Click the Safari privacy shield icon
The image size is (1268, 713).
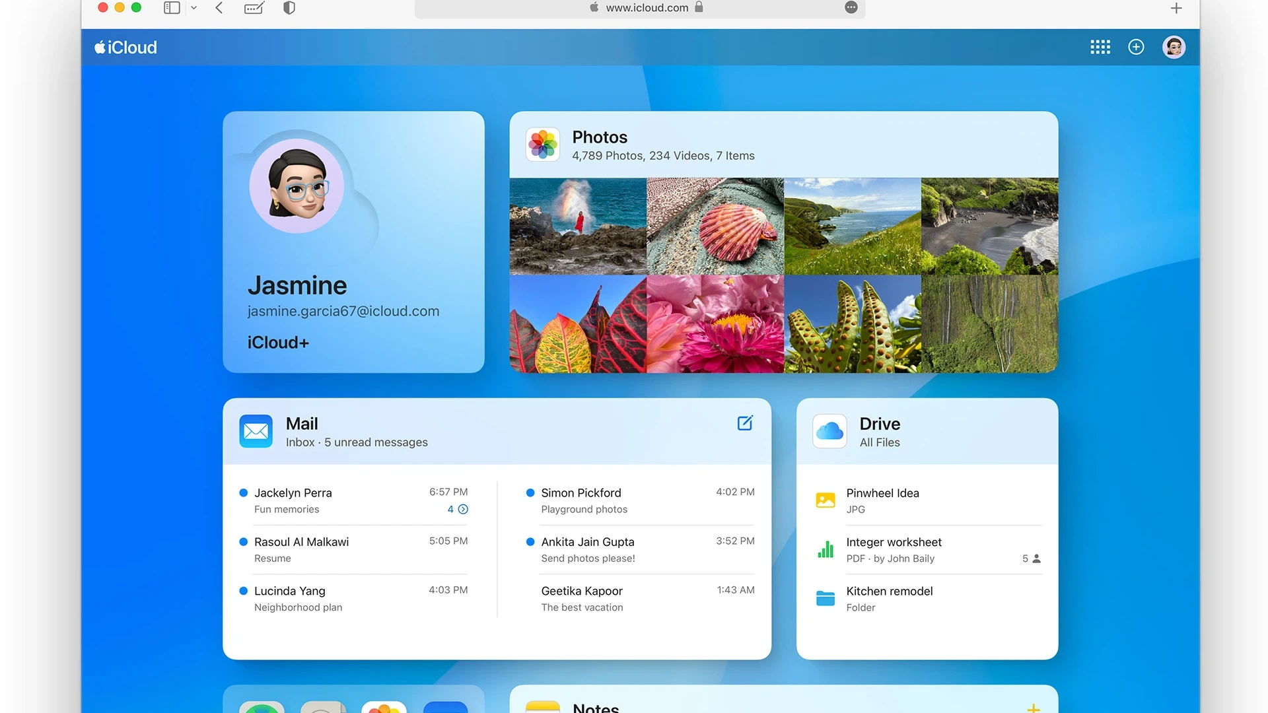(289, 8)
